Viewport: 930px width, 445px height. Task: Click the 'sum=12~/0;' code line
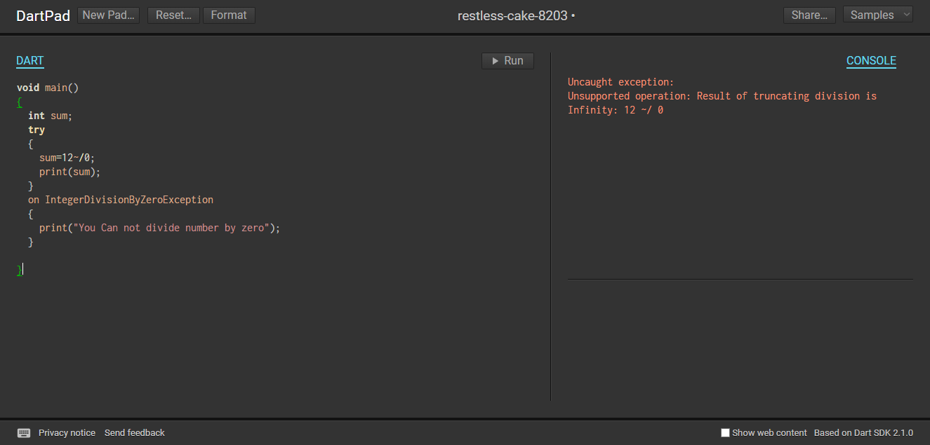click(67, 158)
